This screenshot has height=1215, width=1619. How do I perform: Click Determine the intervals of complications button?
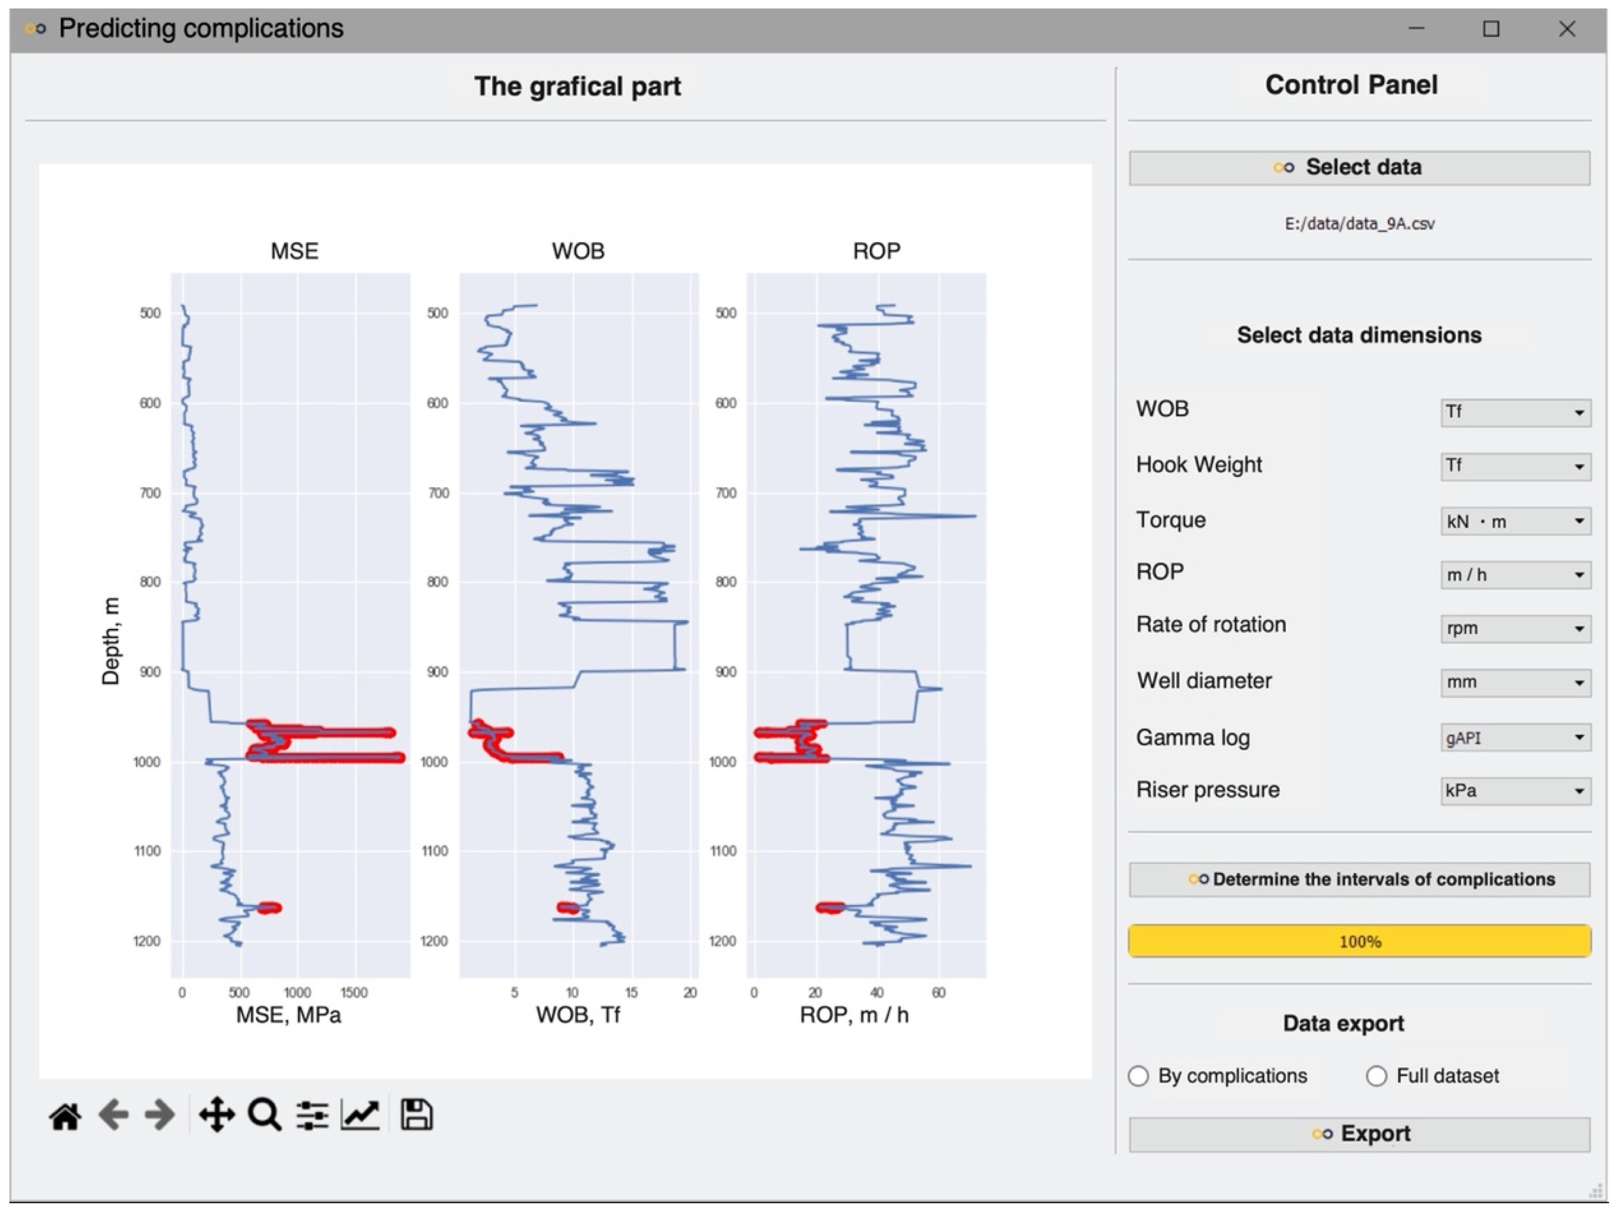[1359, 880]
